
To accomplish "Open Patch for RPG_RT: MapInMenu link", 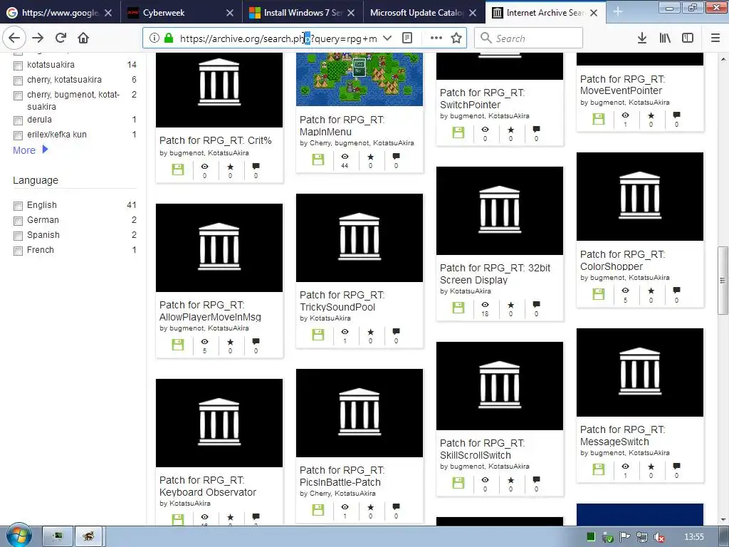I will coord(342,125).
